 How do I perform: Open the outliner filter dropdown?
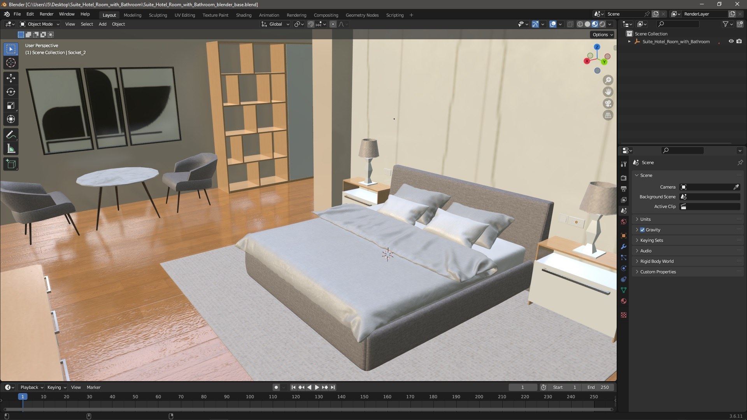point(728,24)
